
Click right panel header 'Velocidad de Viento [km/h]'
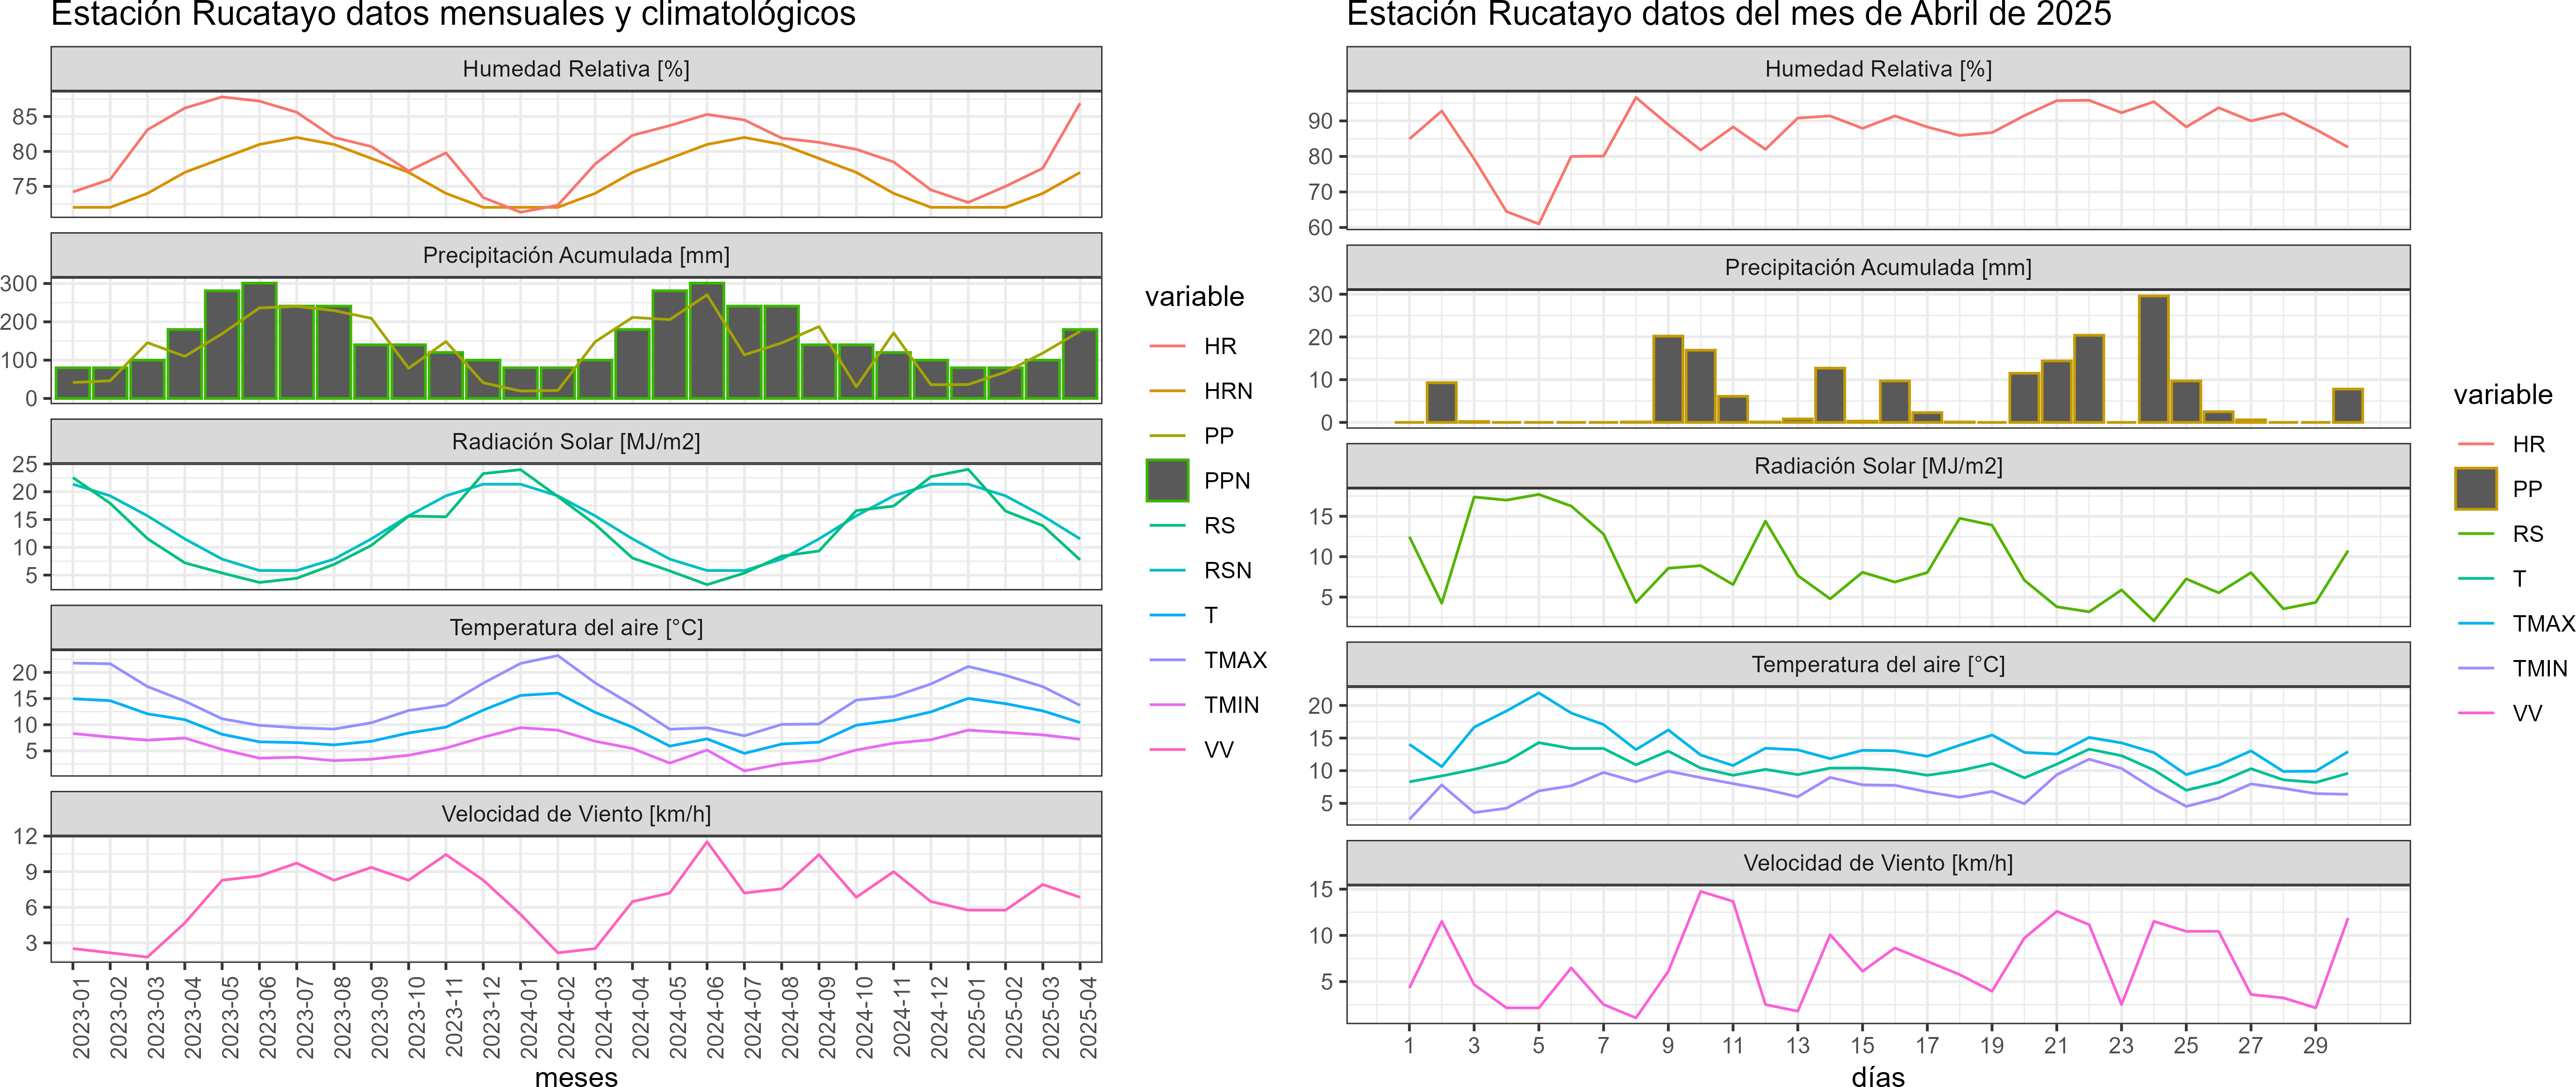click(x=1878, y=863)
